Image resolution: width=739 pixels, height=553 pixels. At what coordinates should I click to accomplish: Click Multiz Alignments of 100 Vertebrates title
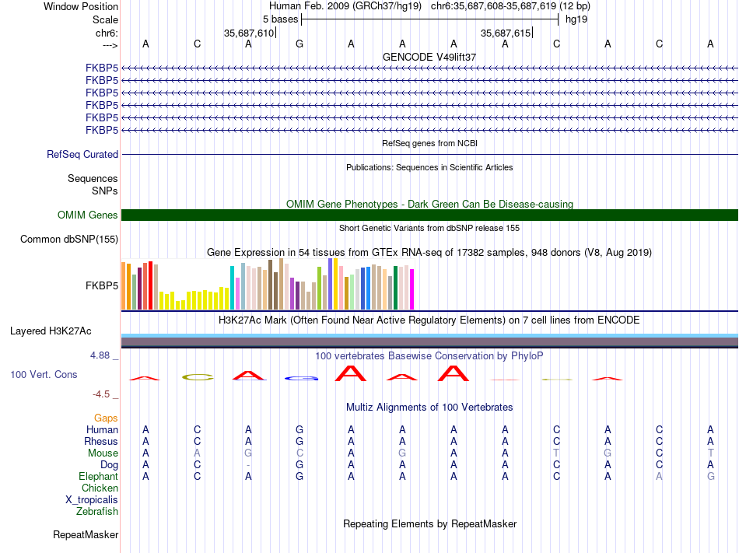click(429, 408)
